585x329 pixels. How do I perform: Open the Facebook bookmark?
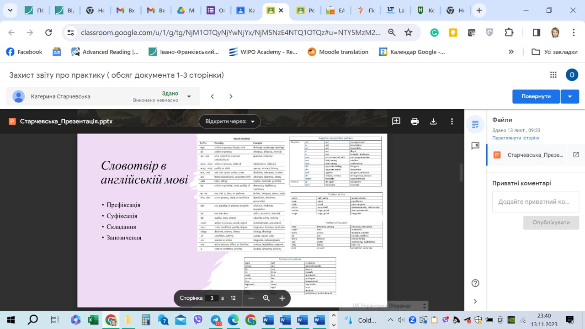pyautogui.click(x=24, y=52)
